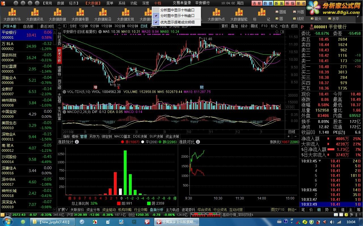Screen dimensions: 363x226
Task: Open the 主力轨迹 bottom tab
Action: 173,210
